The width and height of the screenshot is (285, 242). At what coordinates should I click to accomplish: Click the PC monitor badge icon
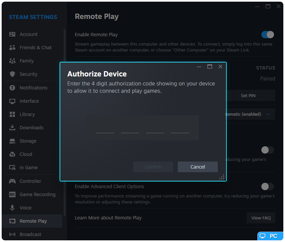262,236
